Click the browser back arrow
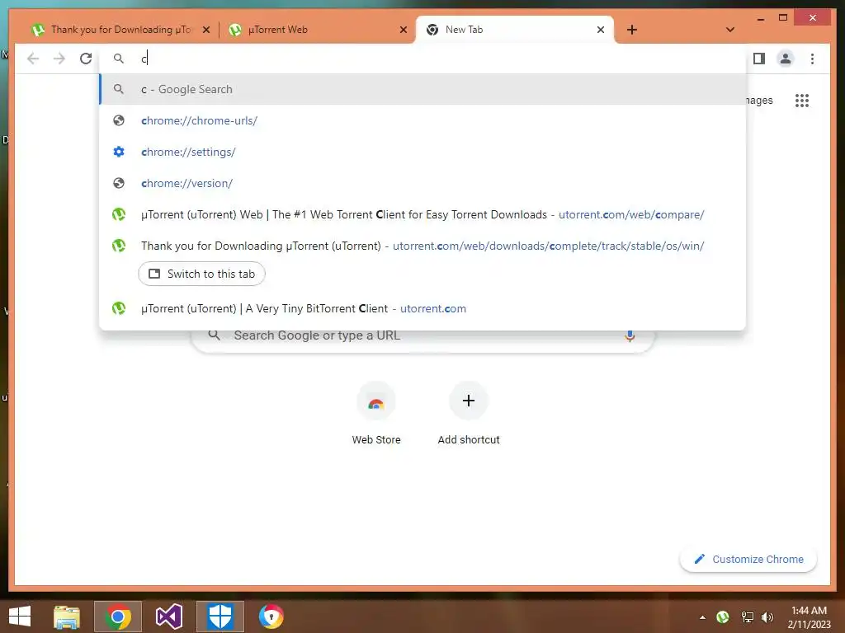The height and width of the screenshot is (633, 845). [x=33, y=59]
